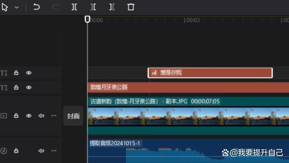Delete the selected clip with the trash icon
Screen dimensions: 289x163
click(131, 7)
